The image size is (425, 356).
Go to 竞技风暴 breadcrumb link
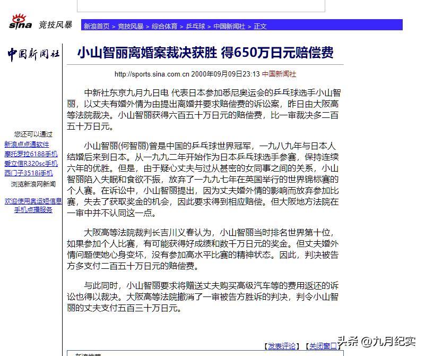[x=131, y=26]
